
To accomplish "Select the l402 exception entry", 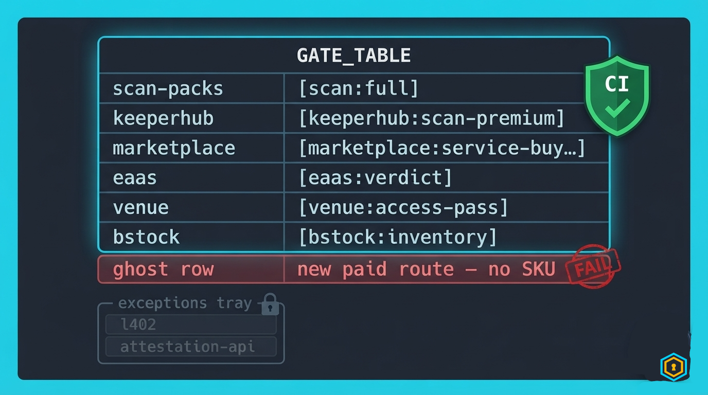I will point(191,325).
